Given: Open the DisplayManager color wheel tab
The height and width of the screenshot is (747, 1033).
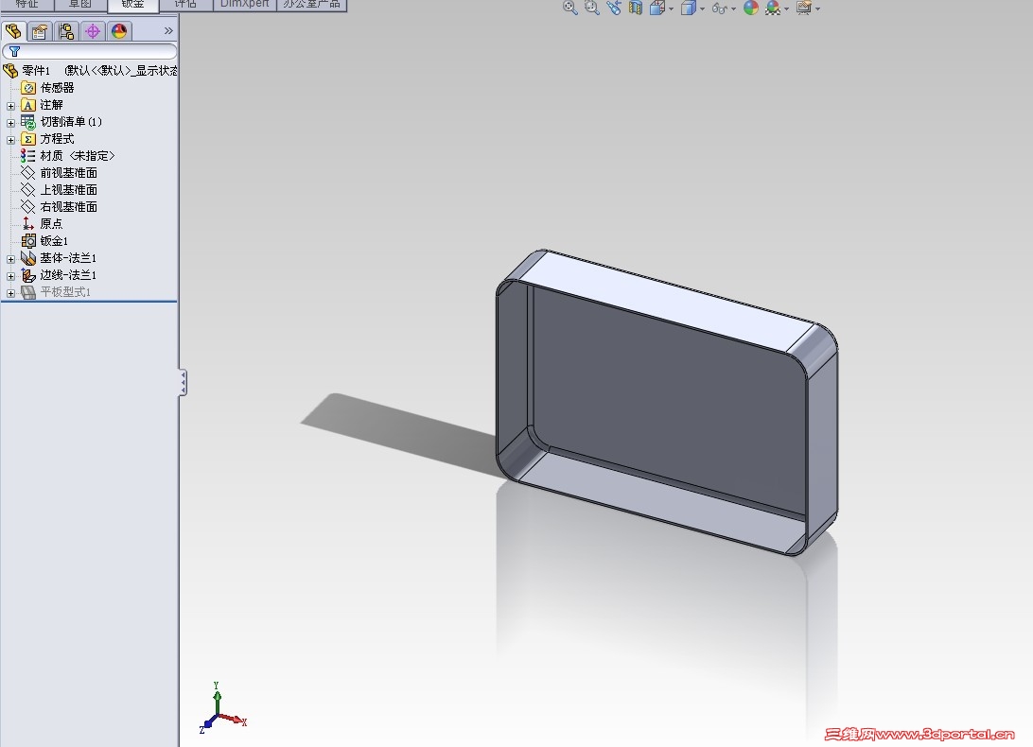Looking at the screenshot, I should point(119,31).
